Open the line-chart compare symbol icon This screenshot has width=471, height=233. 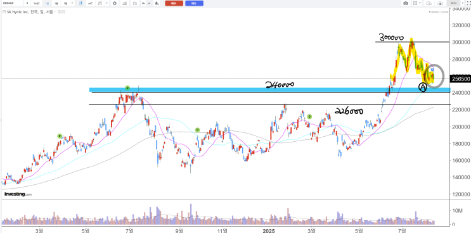click(x=90, y=3)
